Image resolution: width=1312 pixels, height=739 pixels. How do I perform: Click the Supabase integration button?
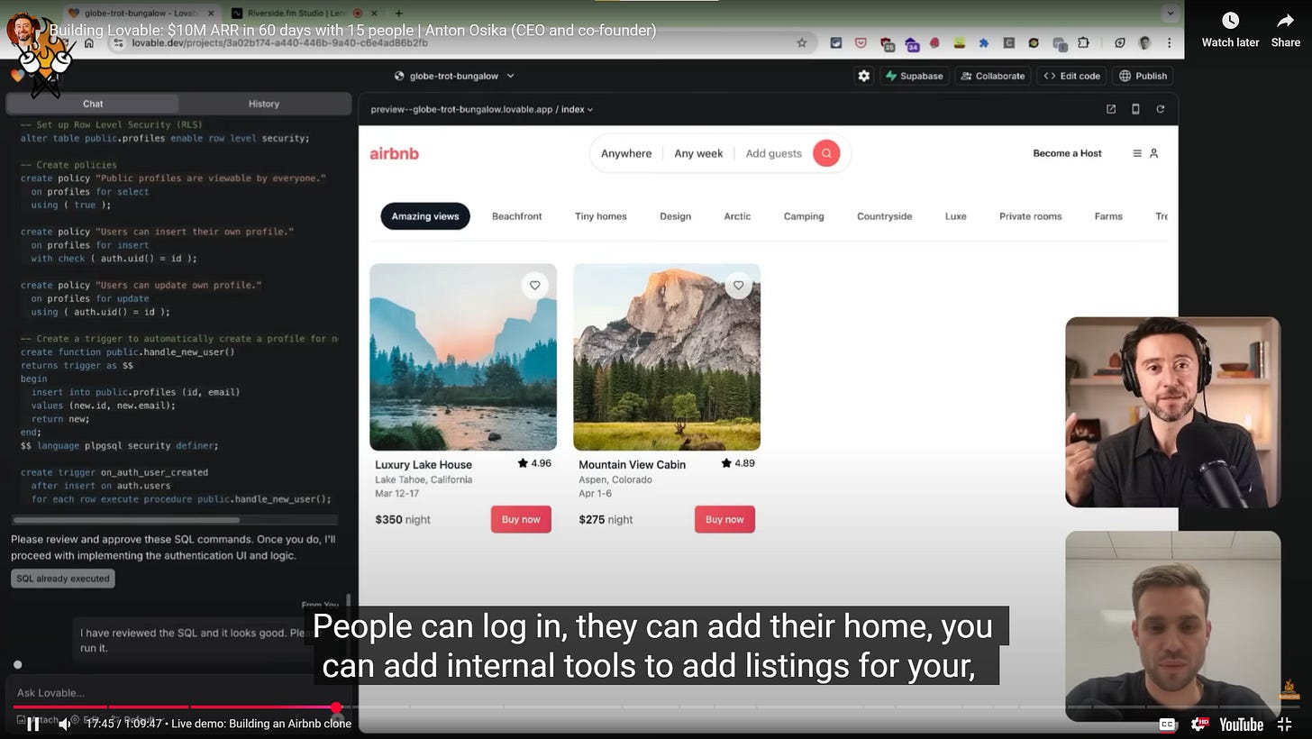point(915,76)
